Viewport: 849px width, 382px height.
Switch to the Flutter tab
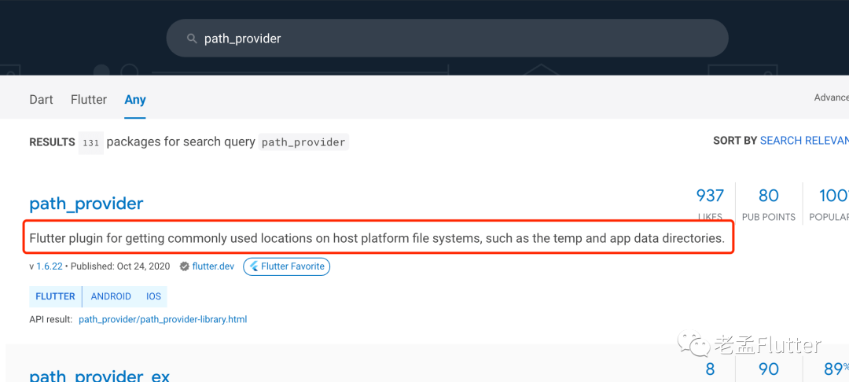pyautogui.click(x=89, y=99)
